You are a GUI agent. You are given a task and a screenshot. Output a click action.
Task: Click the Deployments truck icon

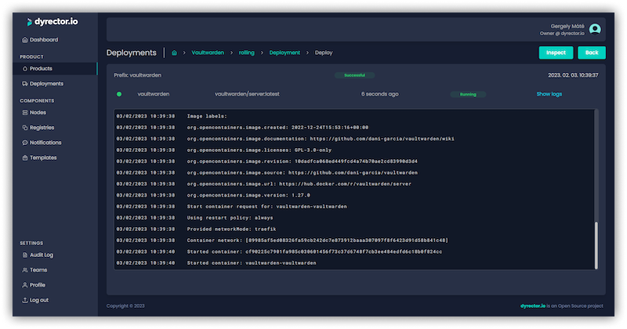pyautogui.click(x=25, y=83)
